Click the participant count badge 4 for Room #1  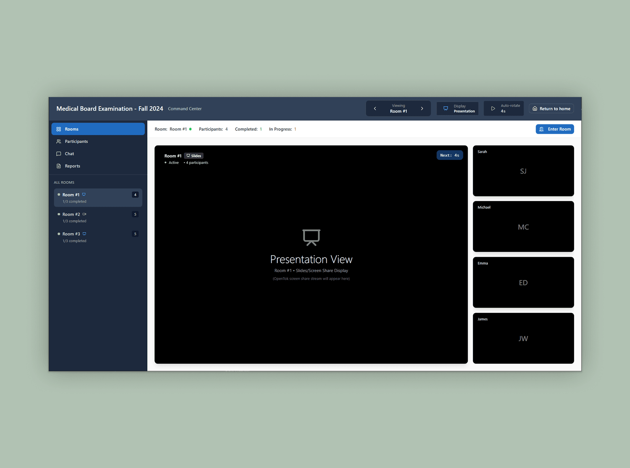135,194
